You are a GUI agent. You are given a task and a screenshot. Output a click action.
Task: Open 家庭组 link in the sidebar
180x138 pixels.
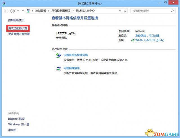12,130
